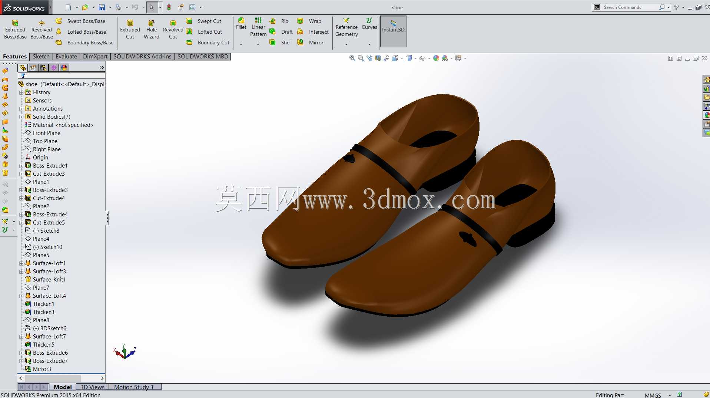Image resolution: width=710 pixels, height=398 pixels.
Task: Start the Revolved Cut tool
Action: (173, 30)
